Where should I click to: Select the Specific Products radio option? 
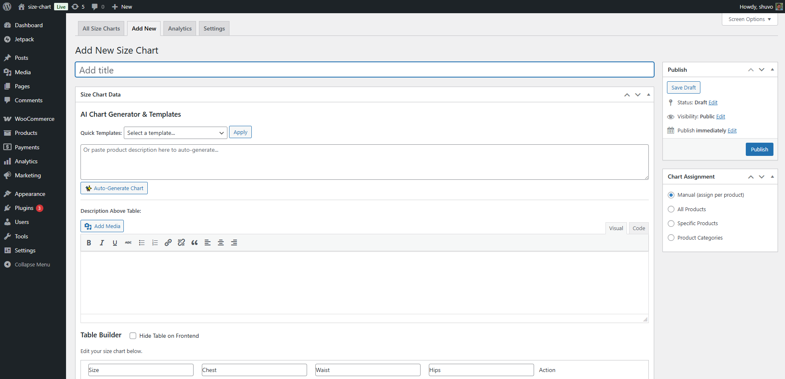pyautogui.click(x=671, y=224)
